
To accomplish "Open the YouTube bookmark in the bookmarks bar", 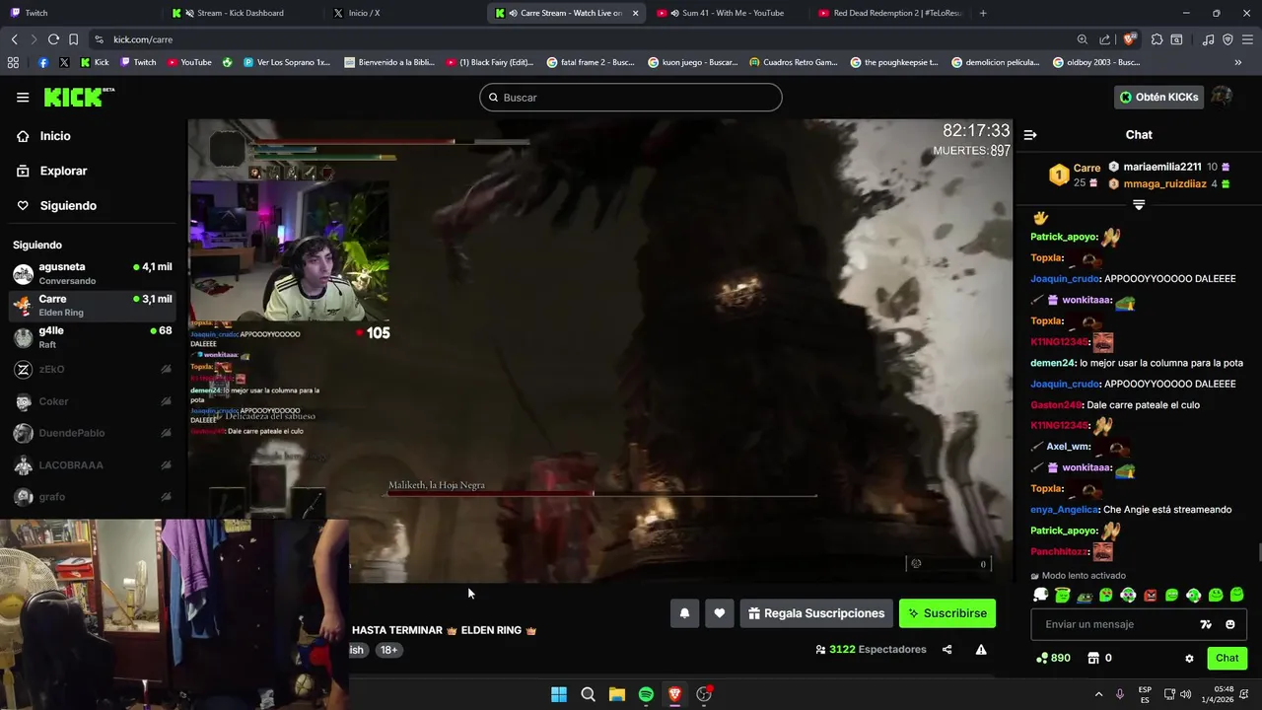I will (x=189, y=62).
